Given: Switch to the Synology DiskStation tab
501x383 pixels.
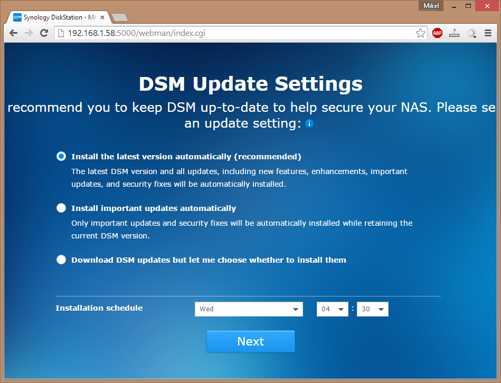Looking at the screenshot, I should (59, 17).
